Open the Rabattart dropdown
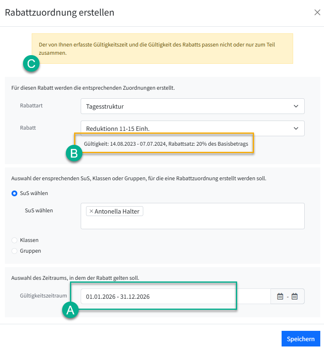324x351 pixels. click(x=192, y=106)
